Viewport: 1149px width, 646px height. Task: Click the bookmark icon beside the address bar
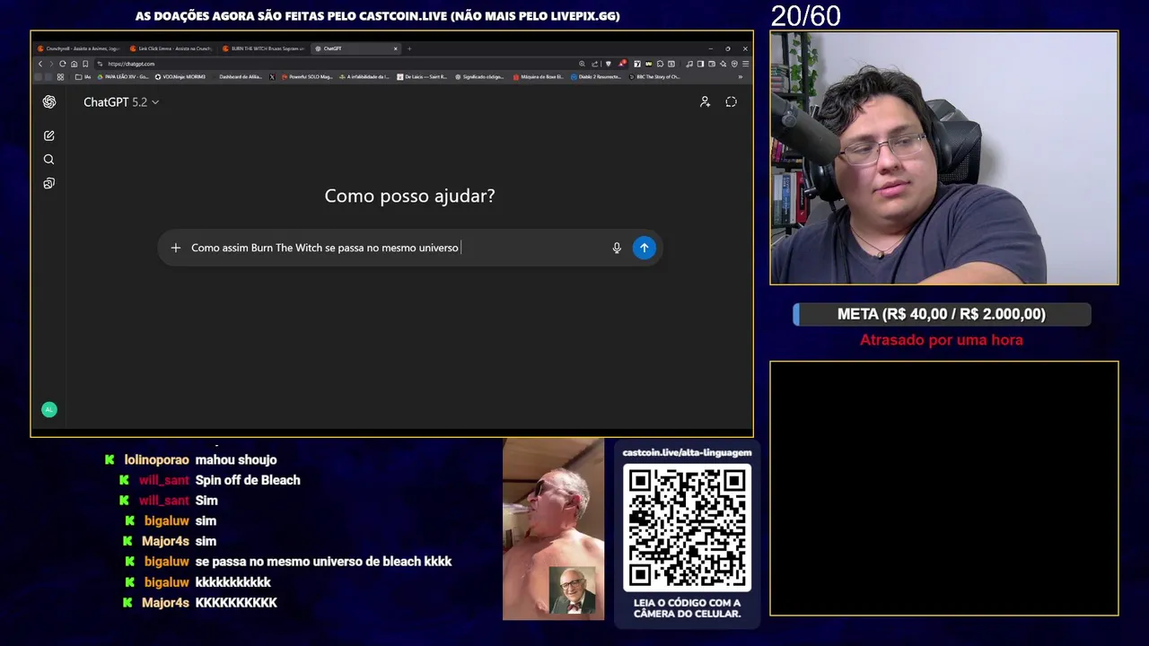85,64
